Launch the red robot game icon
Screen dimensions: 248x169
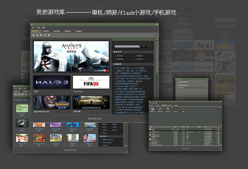pos(183,109)
